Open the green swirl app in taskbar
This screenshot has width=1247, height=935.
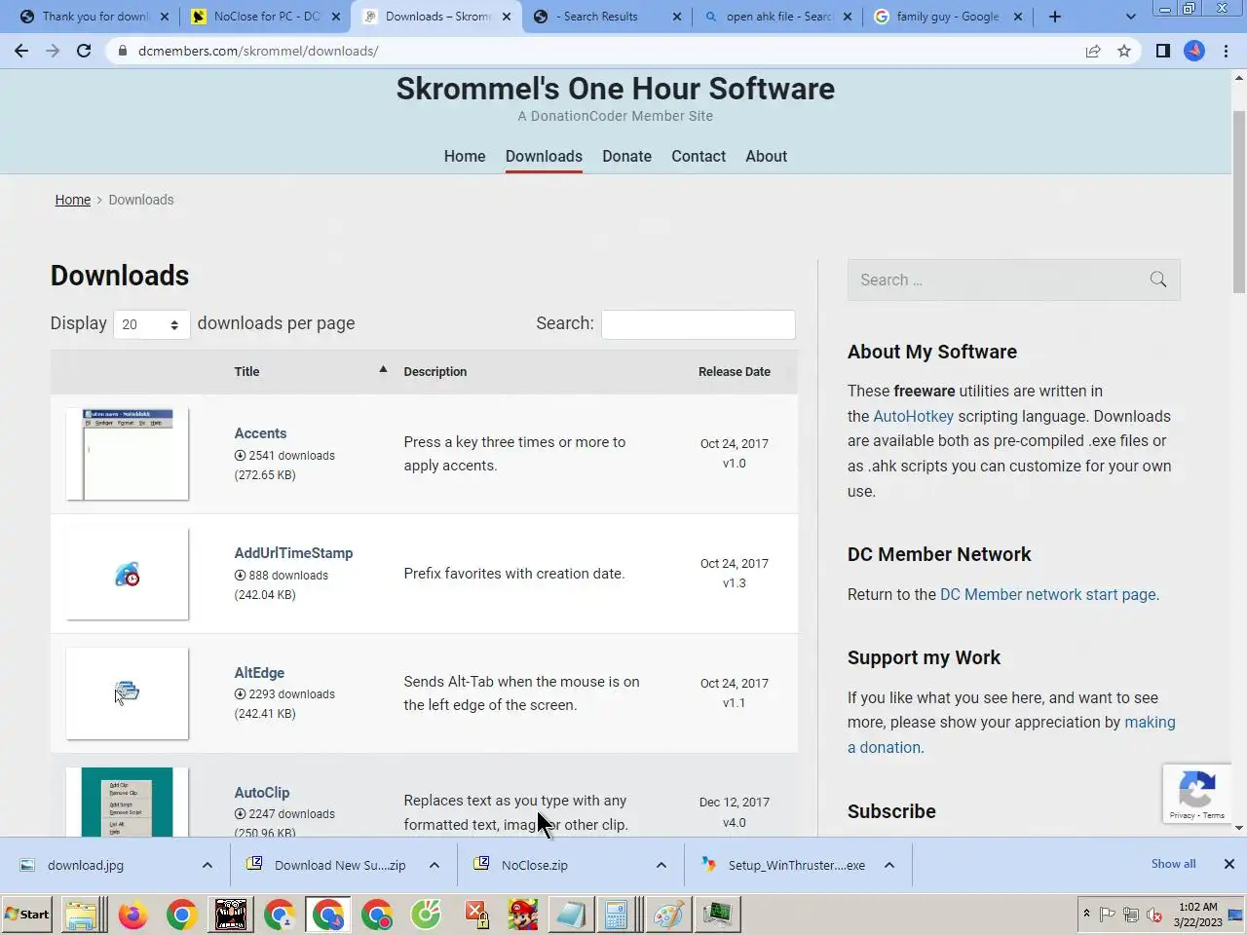pyautogui.click(x=426, y=915)
